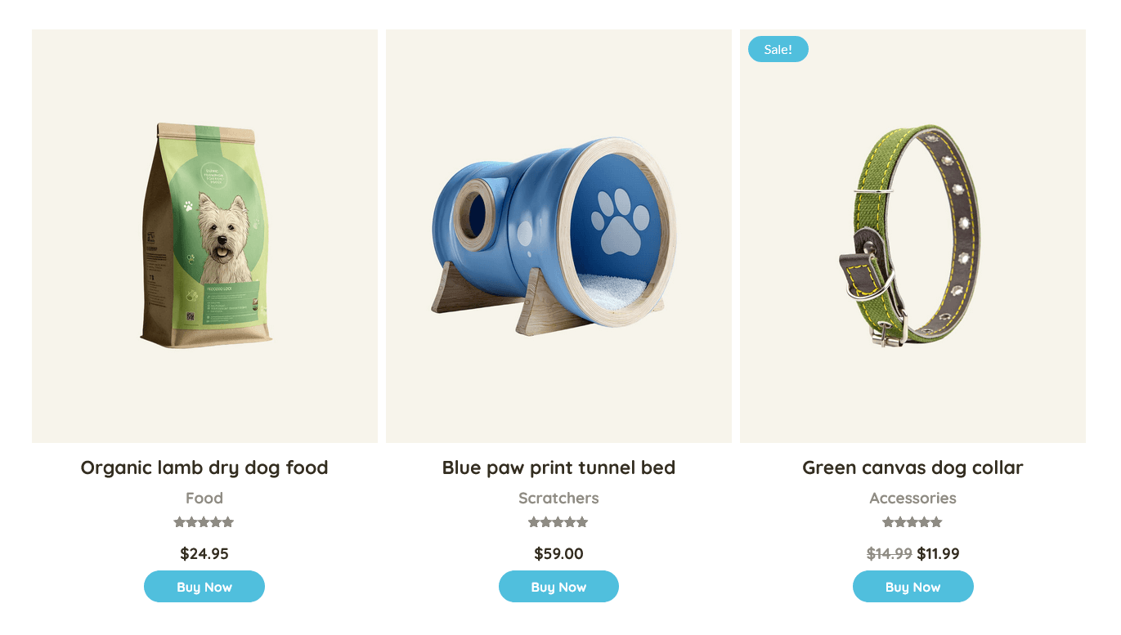The height and width of the screenshot is (635, 1121).
Task: Open the Blue paw print tunnel bed title
Action: [x=558, y=467]
